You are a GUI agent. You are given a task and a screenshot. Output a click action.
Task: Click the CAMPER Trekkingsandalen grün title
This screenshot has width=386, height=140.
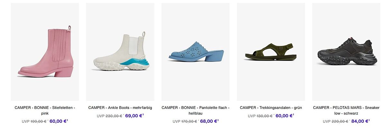coord(271,108)
